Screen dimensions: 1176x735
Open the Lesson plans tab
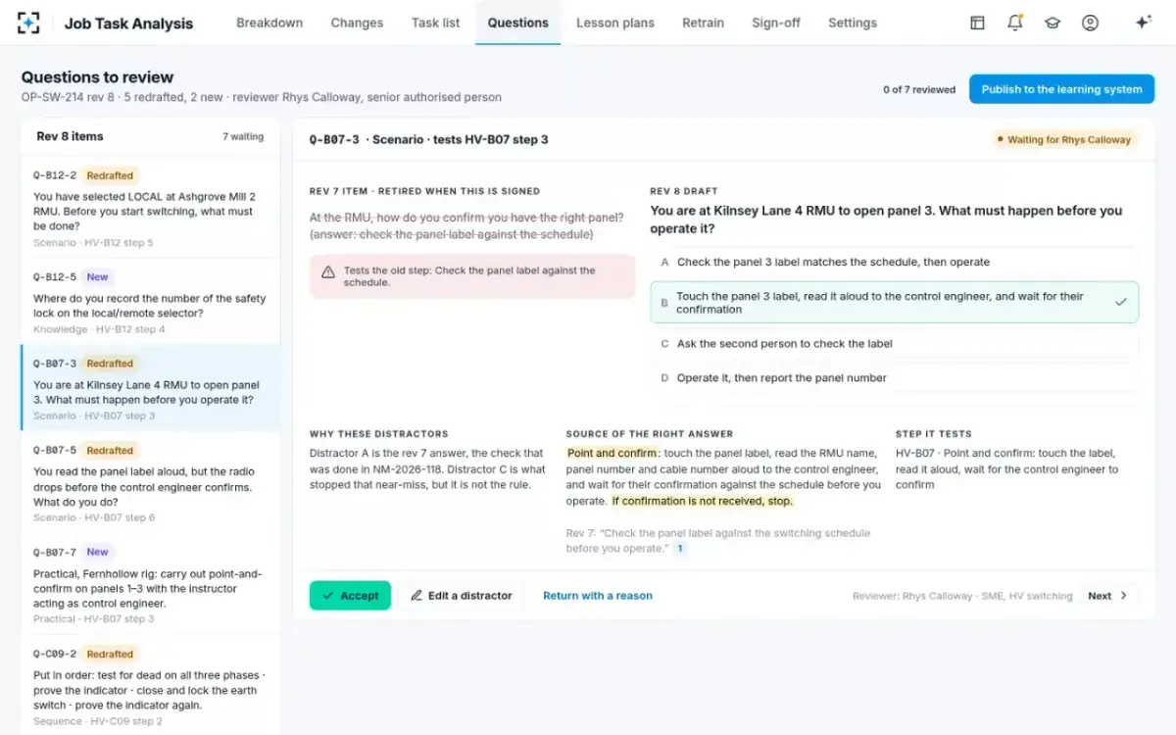614,23
